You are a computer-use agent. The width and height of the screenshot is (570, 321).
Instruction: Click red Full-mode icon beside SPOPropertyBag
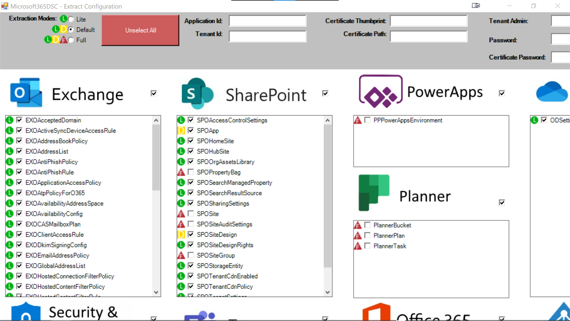pyautogui.click(x=181, y=172)
